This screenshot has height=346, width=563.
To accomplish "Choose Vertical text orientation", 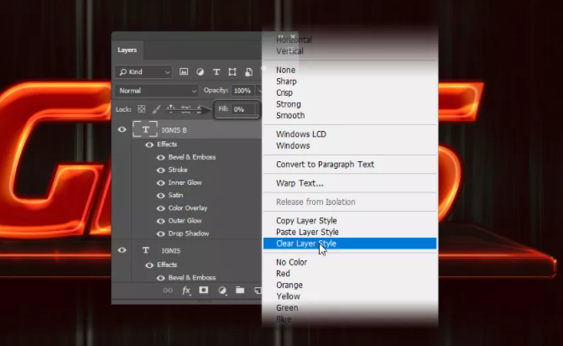I will click(289, 51).
